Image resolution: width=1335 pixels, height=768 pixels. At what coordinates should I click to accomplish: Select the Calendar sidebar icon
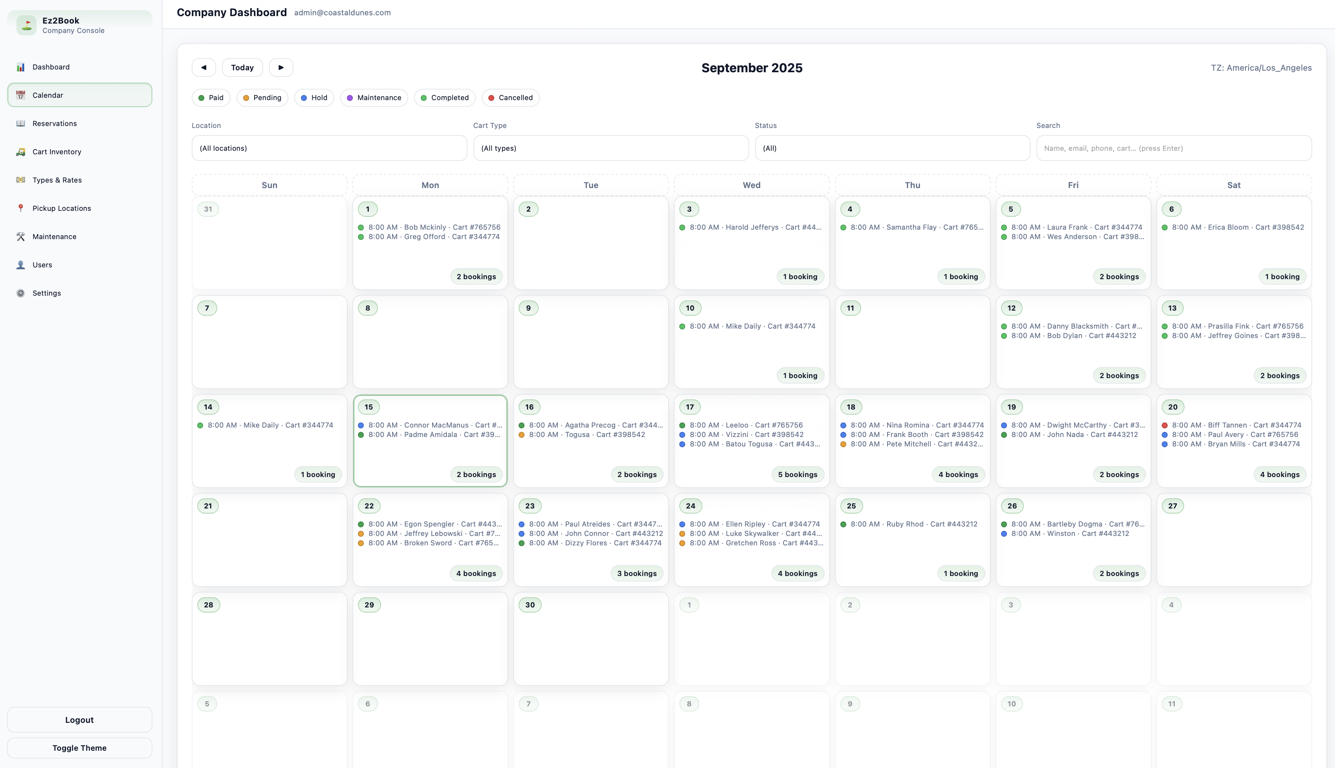click(x=20, y=95)
